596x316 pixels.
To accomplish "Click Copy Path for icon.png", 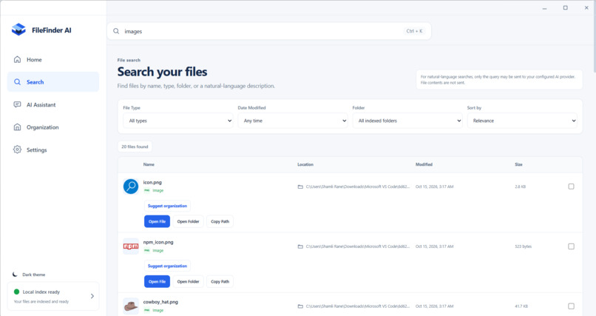I will (220, 221).
